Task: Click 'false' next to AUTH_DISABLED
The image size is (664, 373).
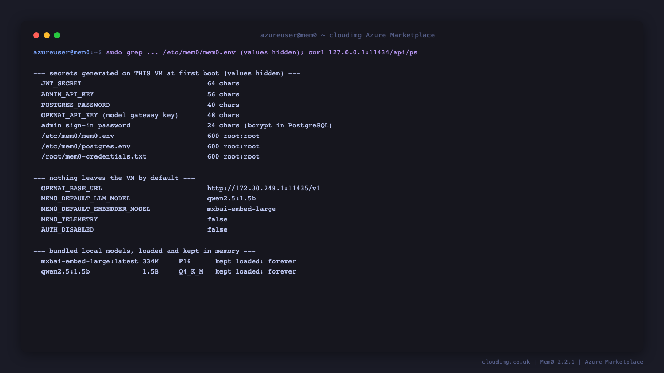Action: point(217,229)
